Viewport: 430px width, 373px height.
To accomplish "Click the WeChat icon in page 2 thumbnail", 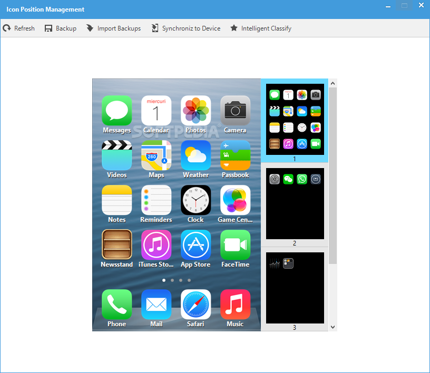I will coord(288,179).
